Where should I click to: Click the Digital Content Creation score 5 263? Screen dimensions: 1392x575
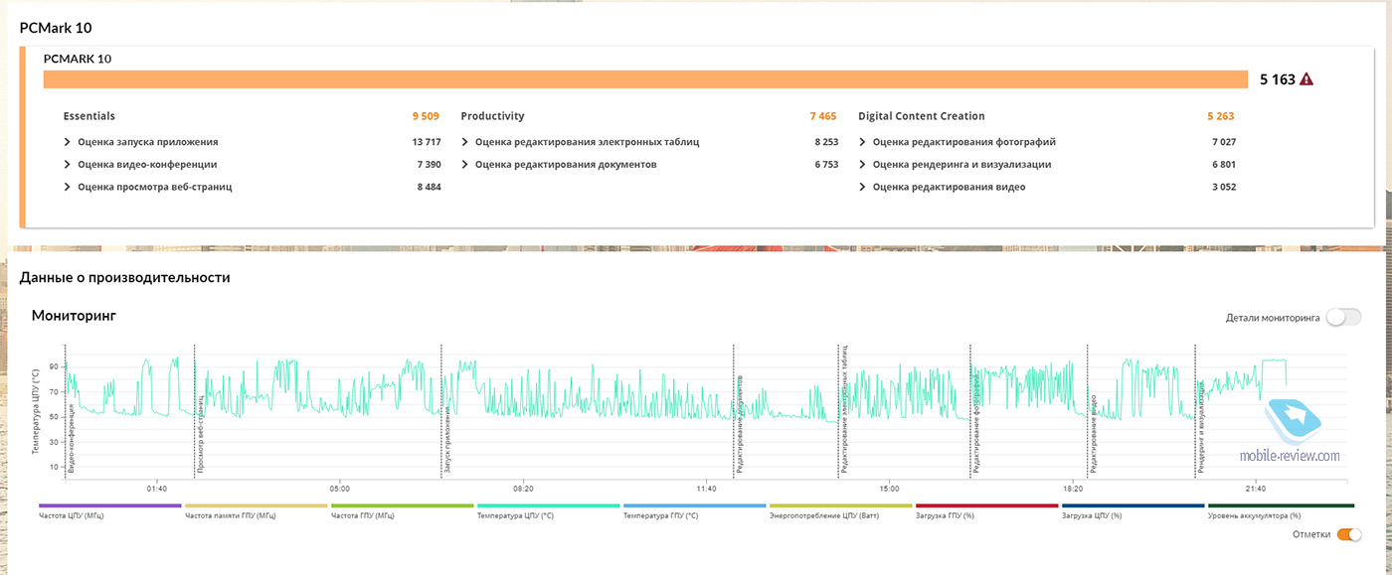[1221, 116]
